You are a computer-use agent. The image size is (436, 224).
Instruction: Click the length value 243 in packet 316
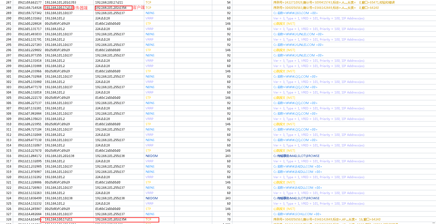pos(228,156)
